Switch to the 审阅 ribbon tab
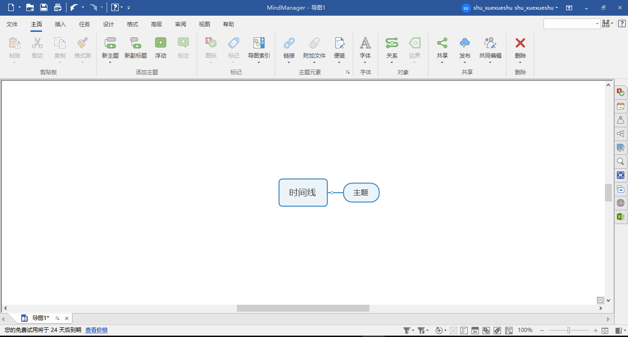This screenshot has width=628, height=337. (x=181, y=24)
